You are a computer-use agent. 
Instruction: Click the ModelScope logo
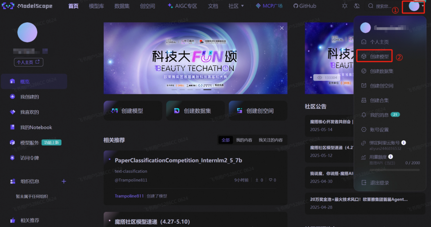click(27, 6)
